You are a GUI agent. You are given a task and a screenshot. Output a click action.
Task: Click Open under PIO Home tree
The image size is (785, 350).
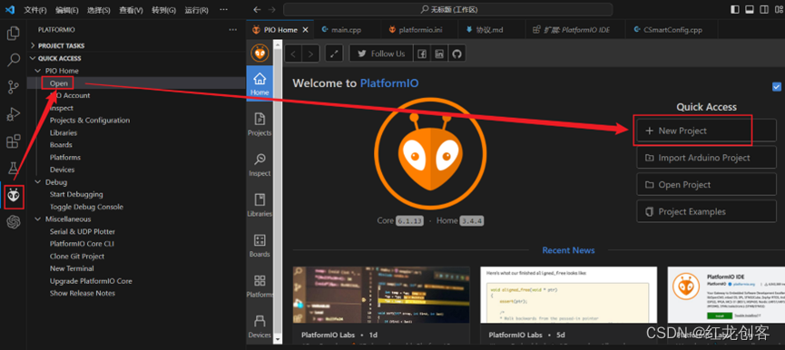click(x=59, y=83)
